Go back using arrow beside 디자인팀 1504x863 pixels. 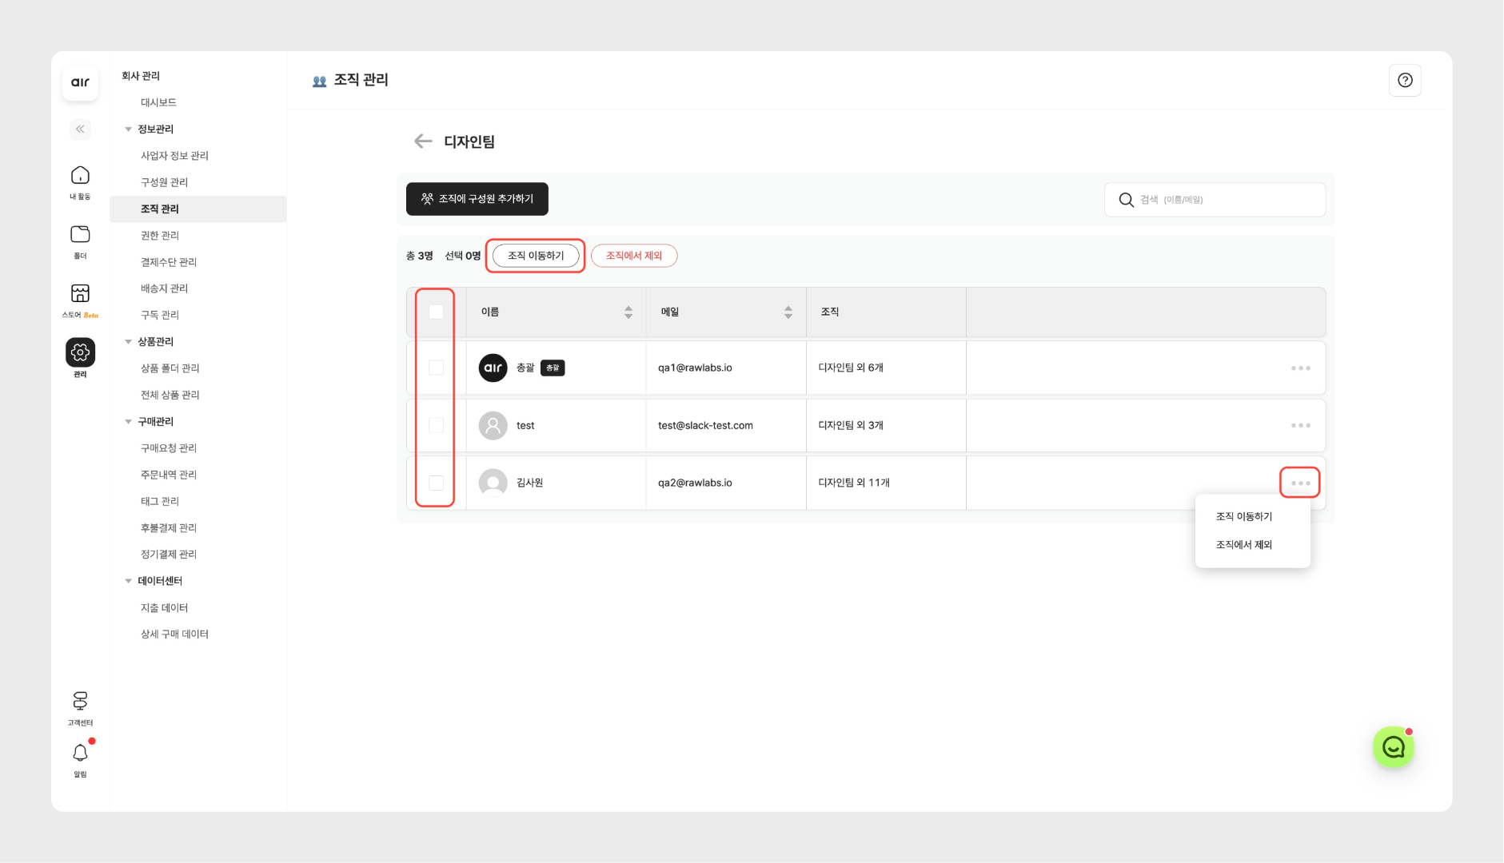point(423,141)
